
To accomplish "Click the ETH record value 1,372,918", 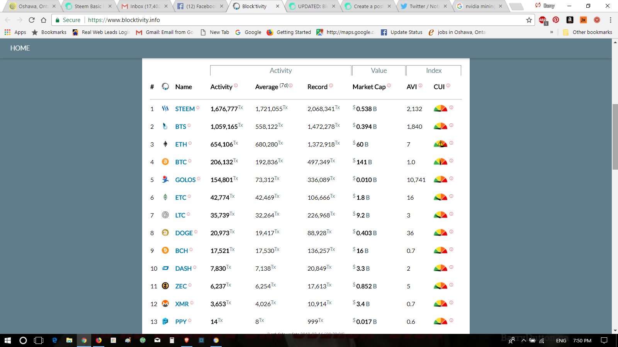I will click(x=321, y=145).
